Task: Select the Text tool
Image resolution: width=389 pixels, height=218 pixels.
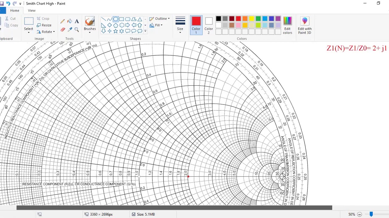Action: 77,21
